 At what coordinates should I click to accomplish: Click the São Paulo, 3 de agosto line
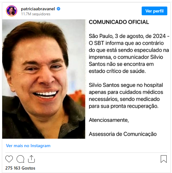(x=129, y=36)
